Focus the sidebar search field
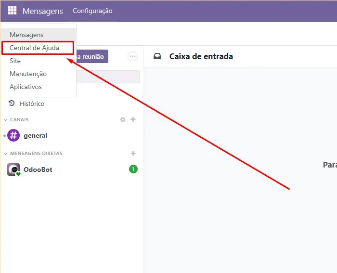This screenshot has width=337, height=273. 108,77
